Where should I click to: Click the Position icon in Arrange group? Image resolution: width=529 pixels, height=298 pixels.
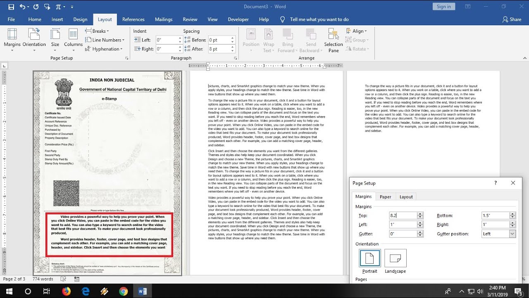(251, 40)
